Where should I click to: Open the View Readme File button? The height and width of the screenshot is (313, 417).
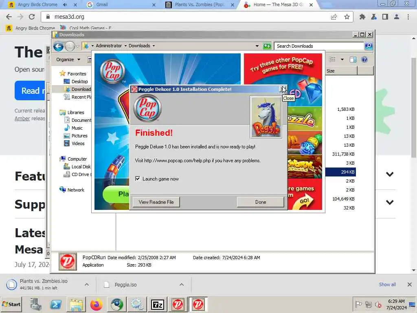tap(156, 202)
